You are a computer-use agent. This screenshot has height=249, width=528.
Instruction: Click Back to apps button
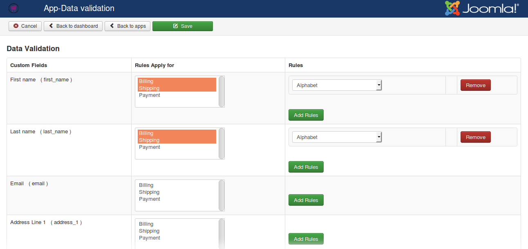[128, 26]
